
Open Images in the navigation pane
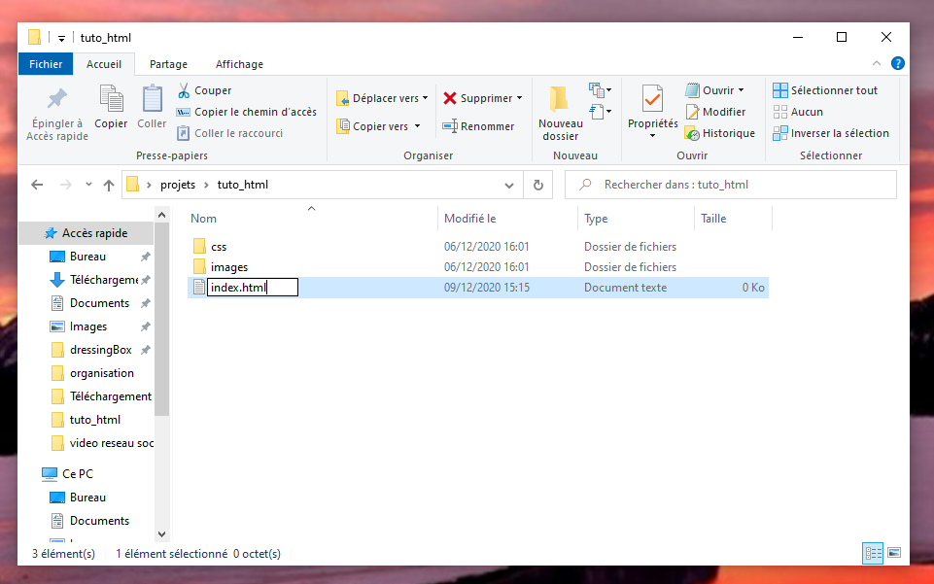point(88,326)
